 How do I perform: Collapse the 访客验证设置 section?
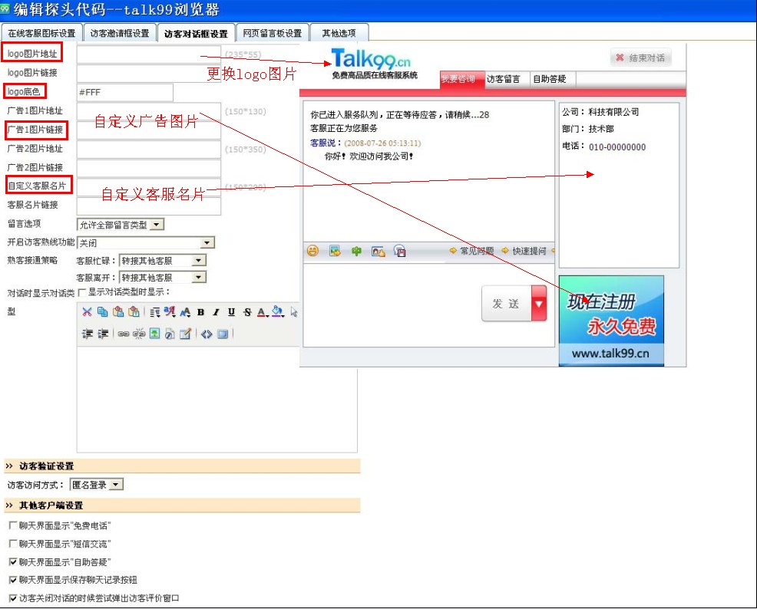pos(8,466)
